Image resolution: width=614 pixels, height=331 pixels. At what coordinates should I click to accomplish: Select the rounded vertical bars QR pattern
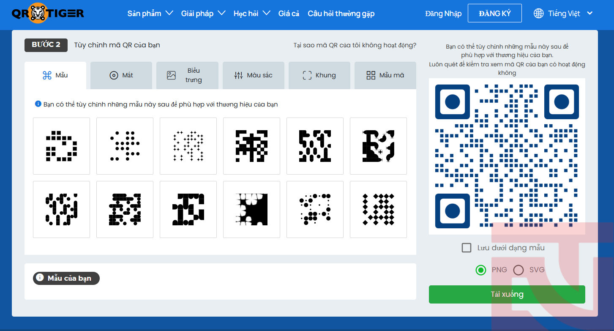click(x=315, y=146)
